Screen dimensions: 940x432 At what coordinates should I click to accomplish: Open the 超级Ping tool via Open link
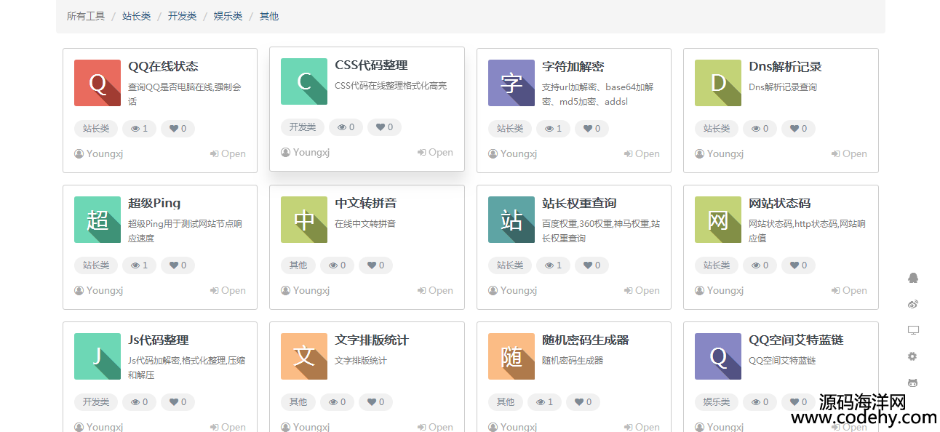(x=228, y=290)
